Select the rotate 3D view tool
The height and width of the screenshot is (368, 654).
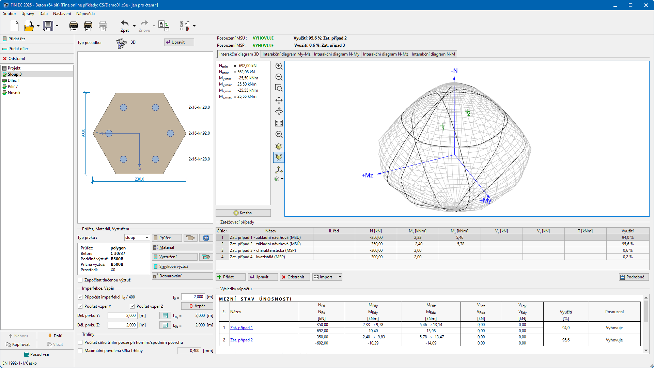click(279, 111)
